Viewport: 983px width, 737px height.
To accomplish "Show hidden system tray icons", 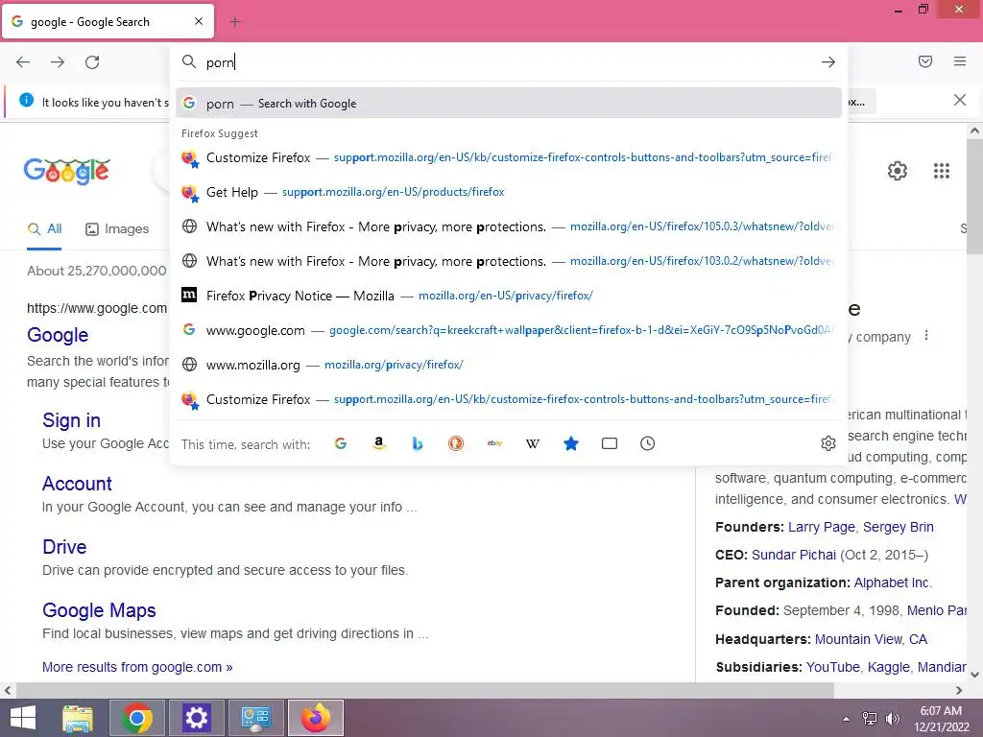I will coord(847,718).
